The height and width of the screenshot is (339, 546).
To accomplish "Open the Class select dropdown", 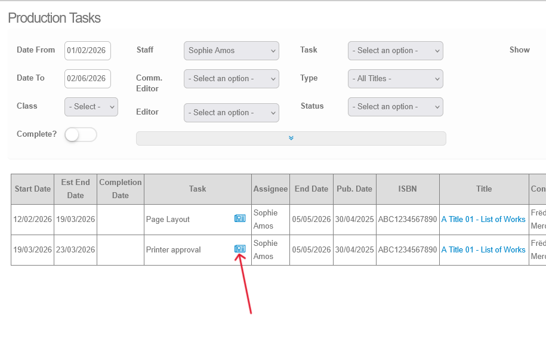I will [x=91, y=107].
